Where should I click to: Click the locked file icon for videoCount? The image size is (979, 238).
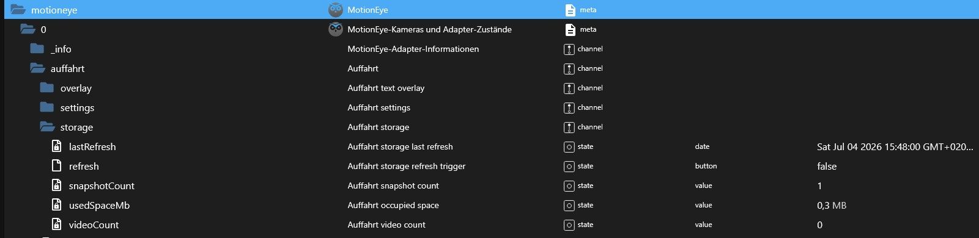click(x=56, y=225)
